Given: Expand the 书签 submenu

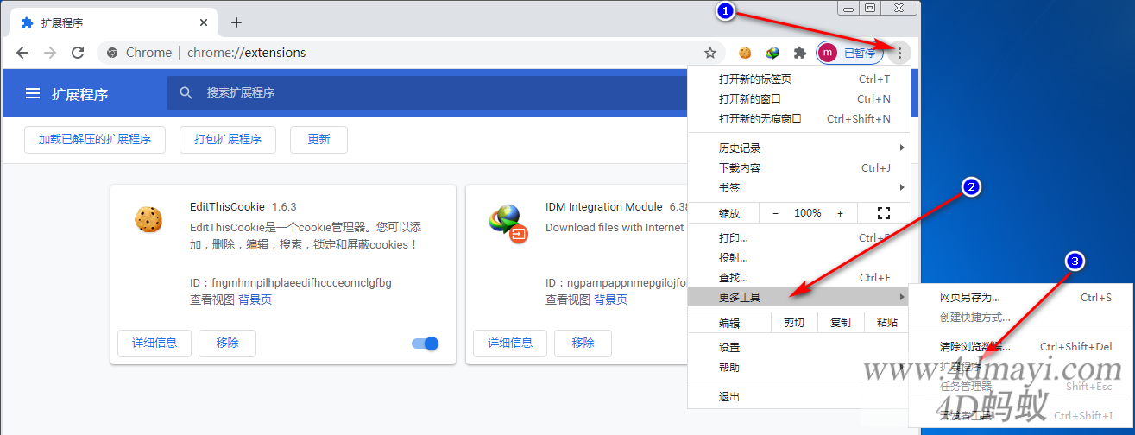Looking at the screenshot, I should 798,187.
